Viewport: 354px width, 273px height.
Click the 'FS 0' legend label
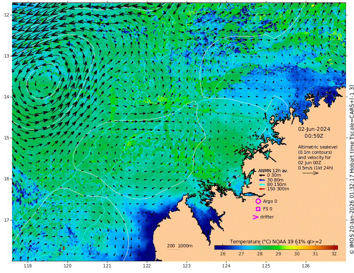click(268, 209)
